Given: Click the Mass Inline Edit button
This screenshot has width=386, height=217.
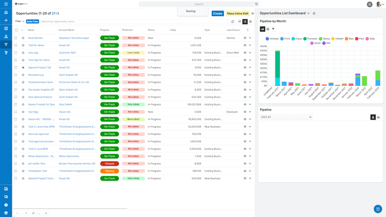Looking at the screenshot, I should tap(237, 13).
